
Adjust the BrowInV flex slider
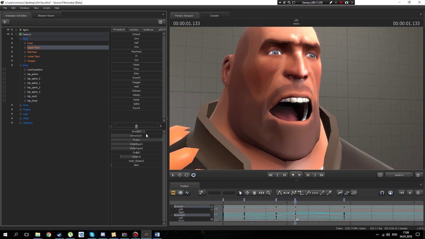click(136, 131)
